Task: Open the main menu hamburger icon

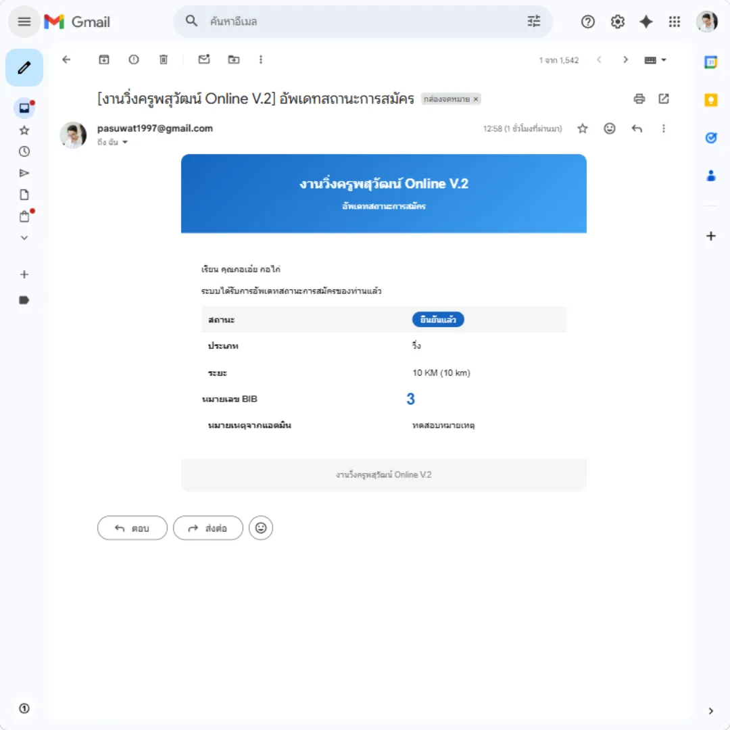Action: pyautogui.click(x=24, y=22)
